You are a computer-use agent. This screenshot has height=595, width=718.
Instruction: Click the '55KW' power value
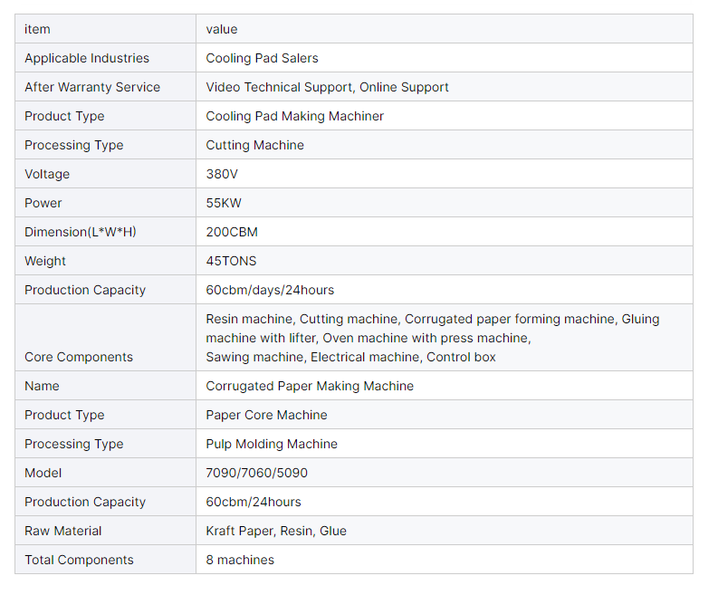[224, 203]
